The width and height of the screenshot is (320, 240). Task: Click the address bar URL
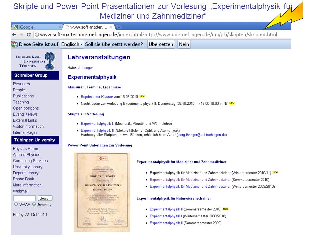tap(158, 35)
